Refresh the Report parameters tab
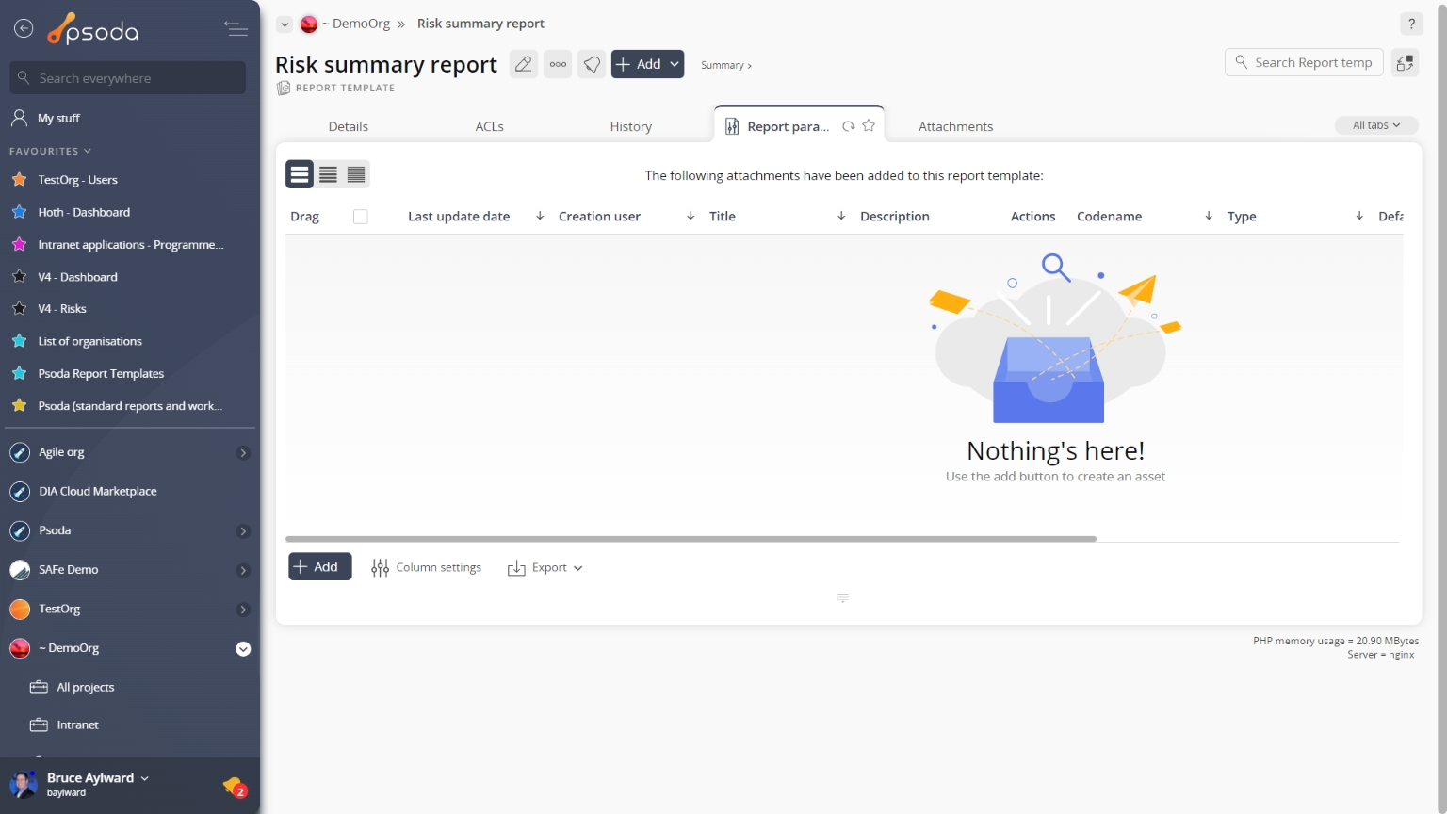The width and height of the screenshot is (1447, 814). click(x=849, y=126)
